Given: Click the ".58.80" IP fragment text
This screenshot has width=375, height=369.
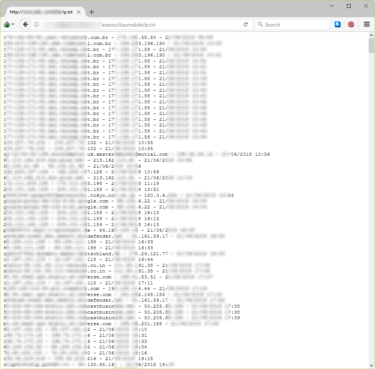Looking at the screenshot, I should click(x=147, y=37).
